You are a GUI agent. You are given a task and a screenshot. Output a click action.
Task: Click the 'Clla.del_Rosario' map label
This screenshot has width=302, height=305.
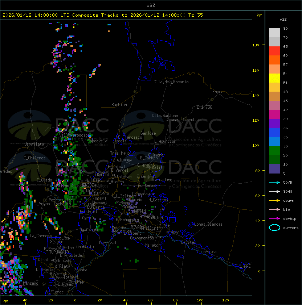pos(171,82)
